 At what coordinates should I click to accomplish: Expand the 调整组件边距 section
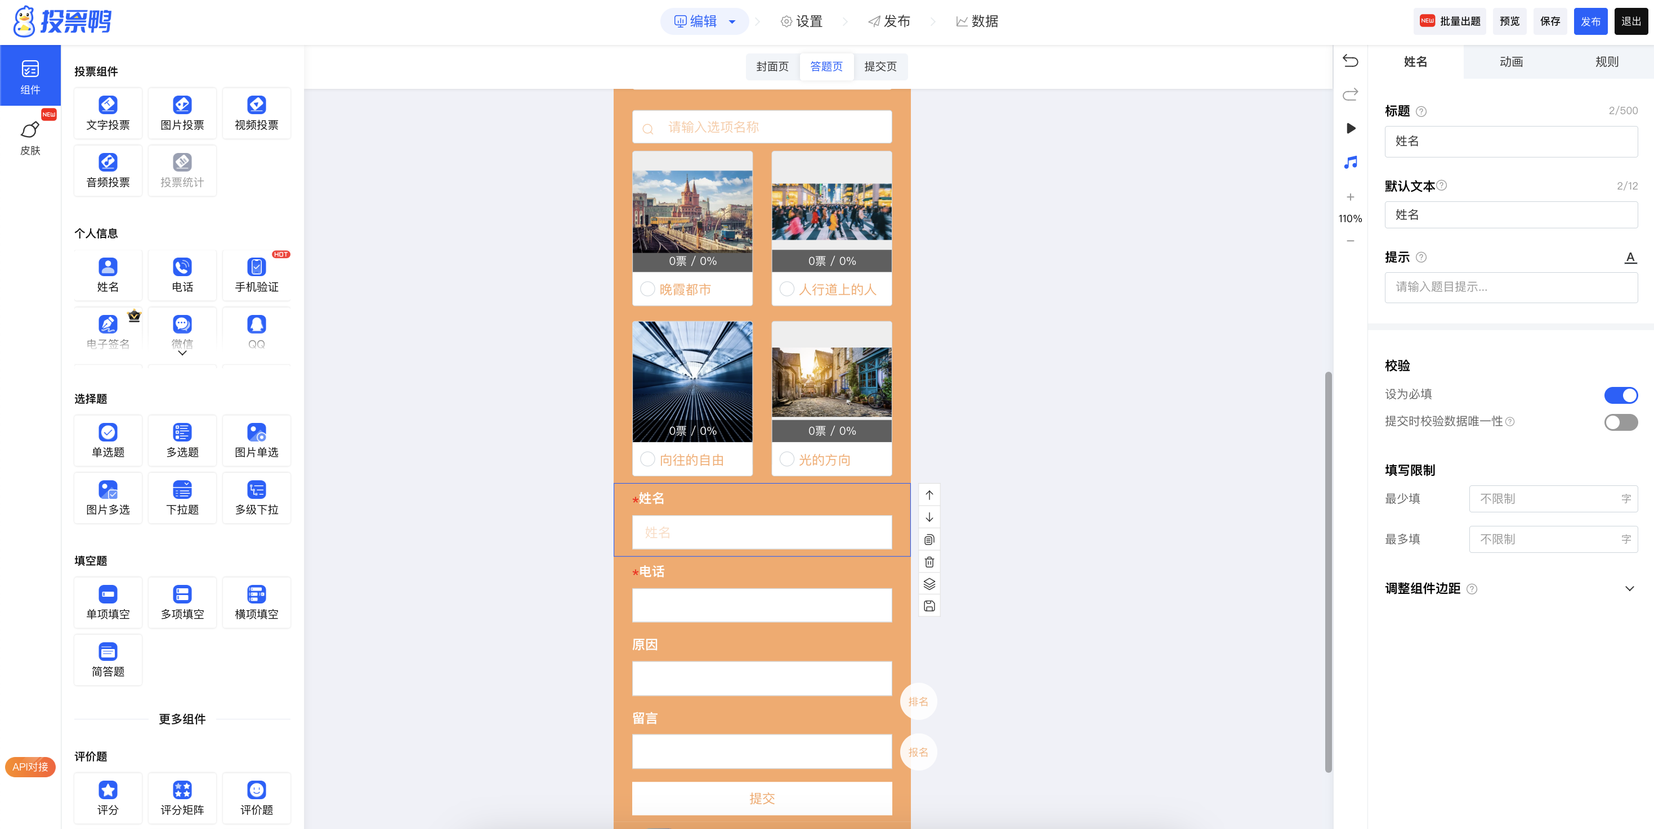(x=1630, y=588)
